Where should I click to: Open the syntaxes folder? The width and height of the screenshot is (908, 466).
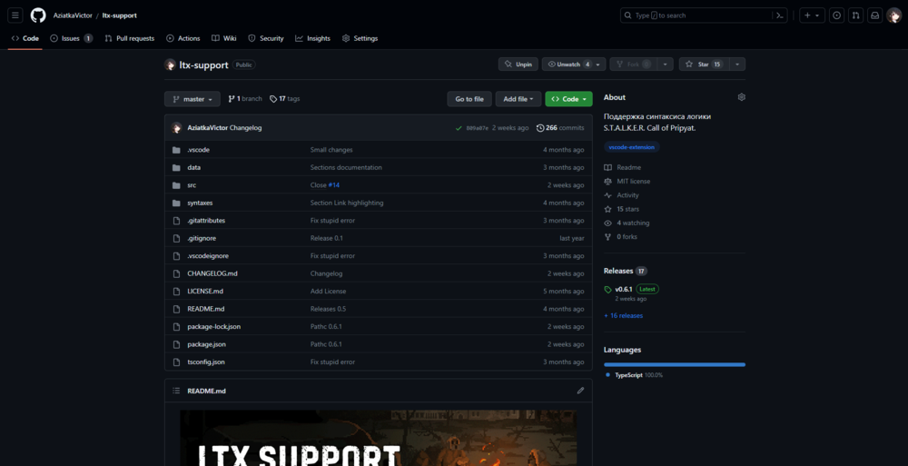(x=200, y=203)
